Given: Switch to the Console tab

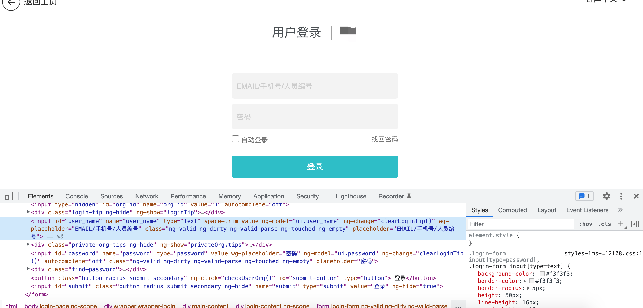Looking at the screenshot, I should [77, 196].
